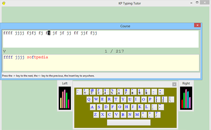Screen dimensions: 211x130
Task: Click the 7 / ampersand key
Action: pyautogui.click(x=127, y=92)
